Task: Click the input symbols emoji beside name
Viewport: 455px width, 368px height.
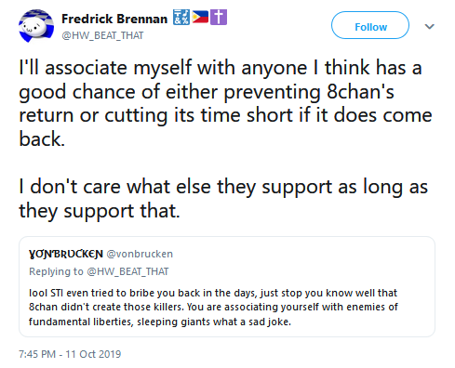Action: (x=181, y=17)
